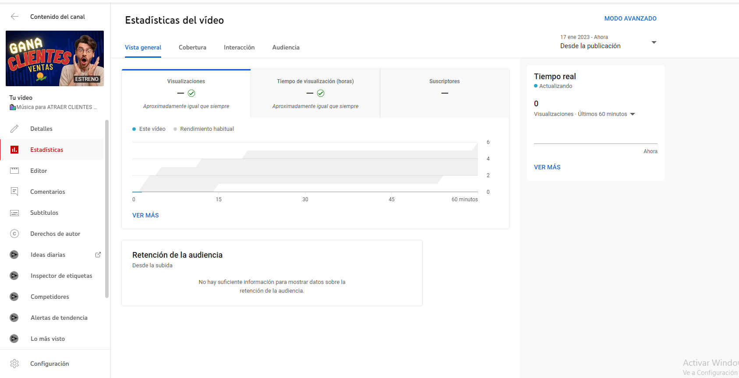Click MODO AVANZADO link
Viewport: 739px width, 378px height.
click(x=630, y=18)
